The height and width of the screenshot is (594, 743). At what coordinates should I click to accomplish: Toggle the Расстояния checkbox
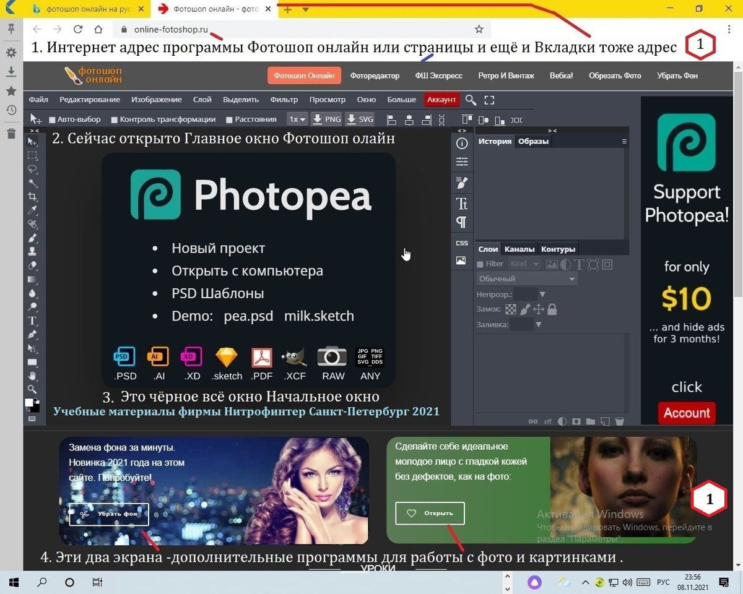pos(230,119)
